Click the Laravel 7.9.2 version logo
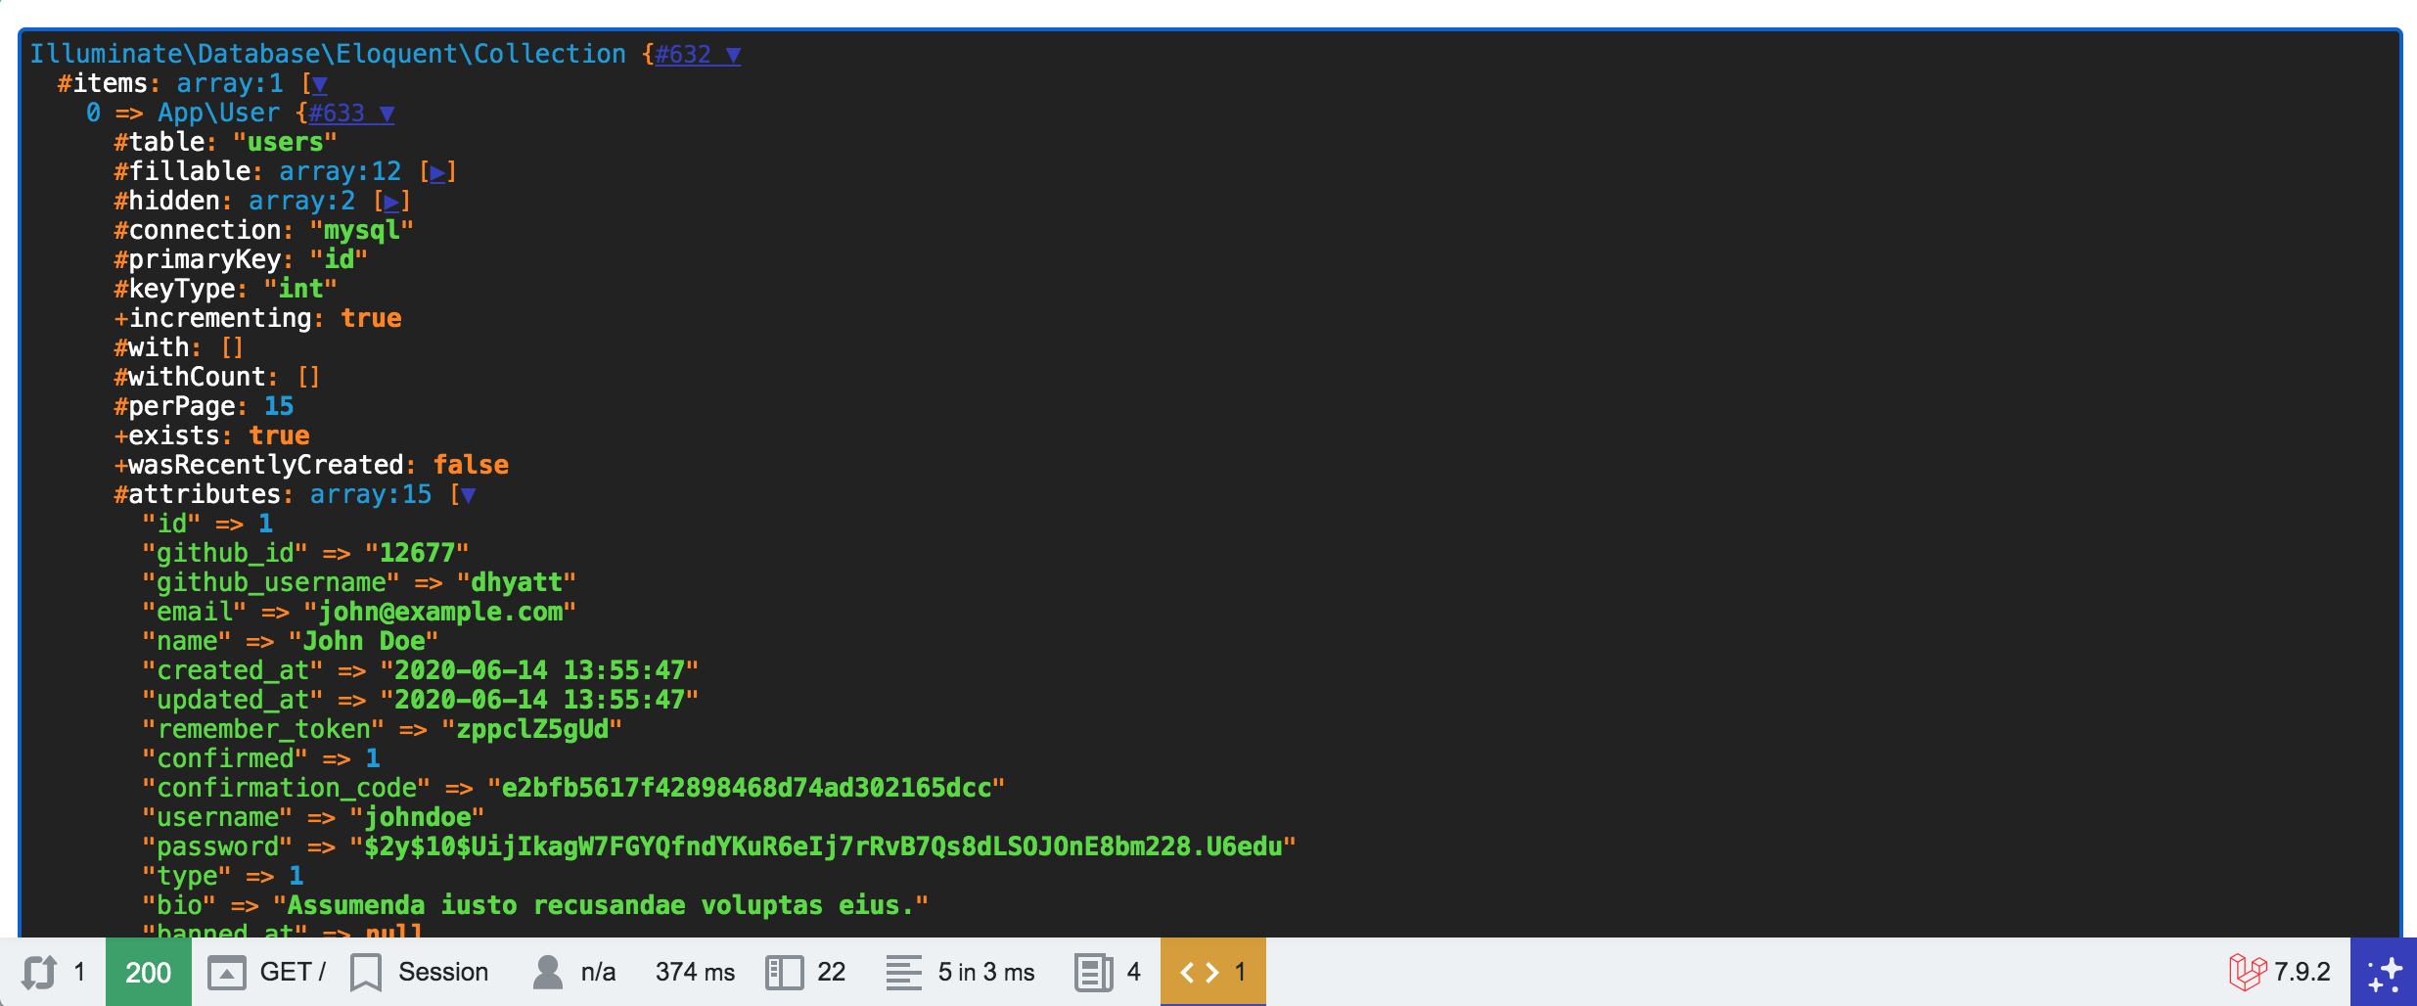 pos(2280,972)
